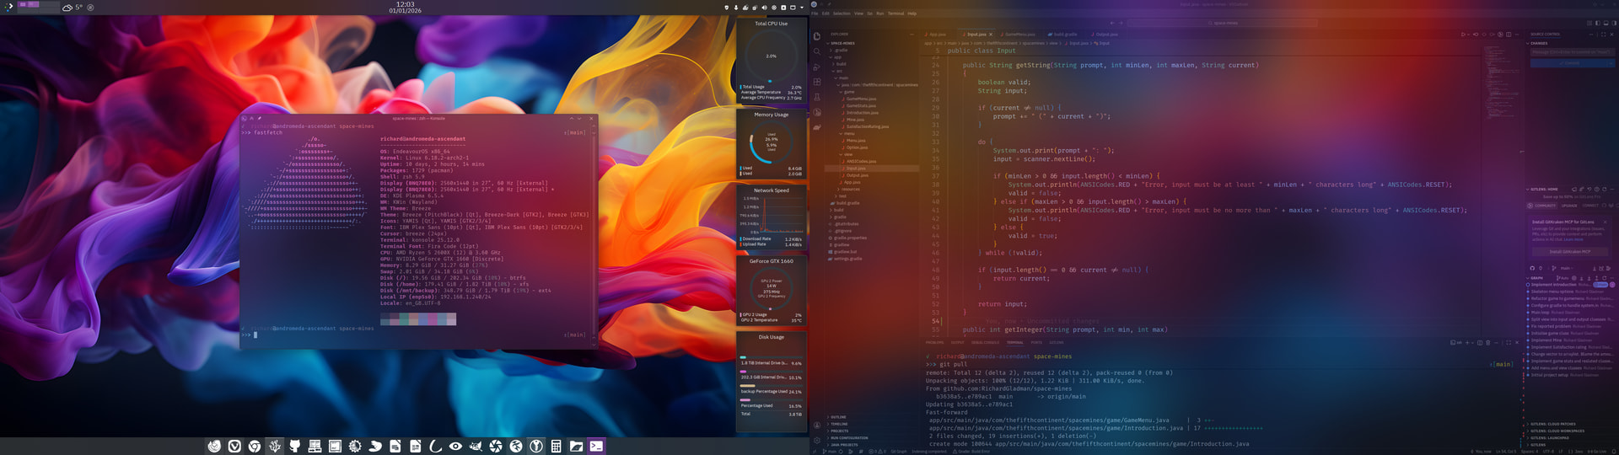Open the Extensions view in activity bar
This screenshot has width=1619, height=455.
pyautogui.click(x=816, y=82)
